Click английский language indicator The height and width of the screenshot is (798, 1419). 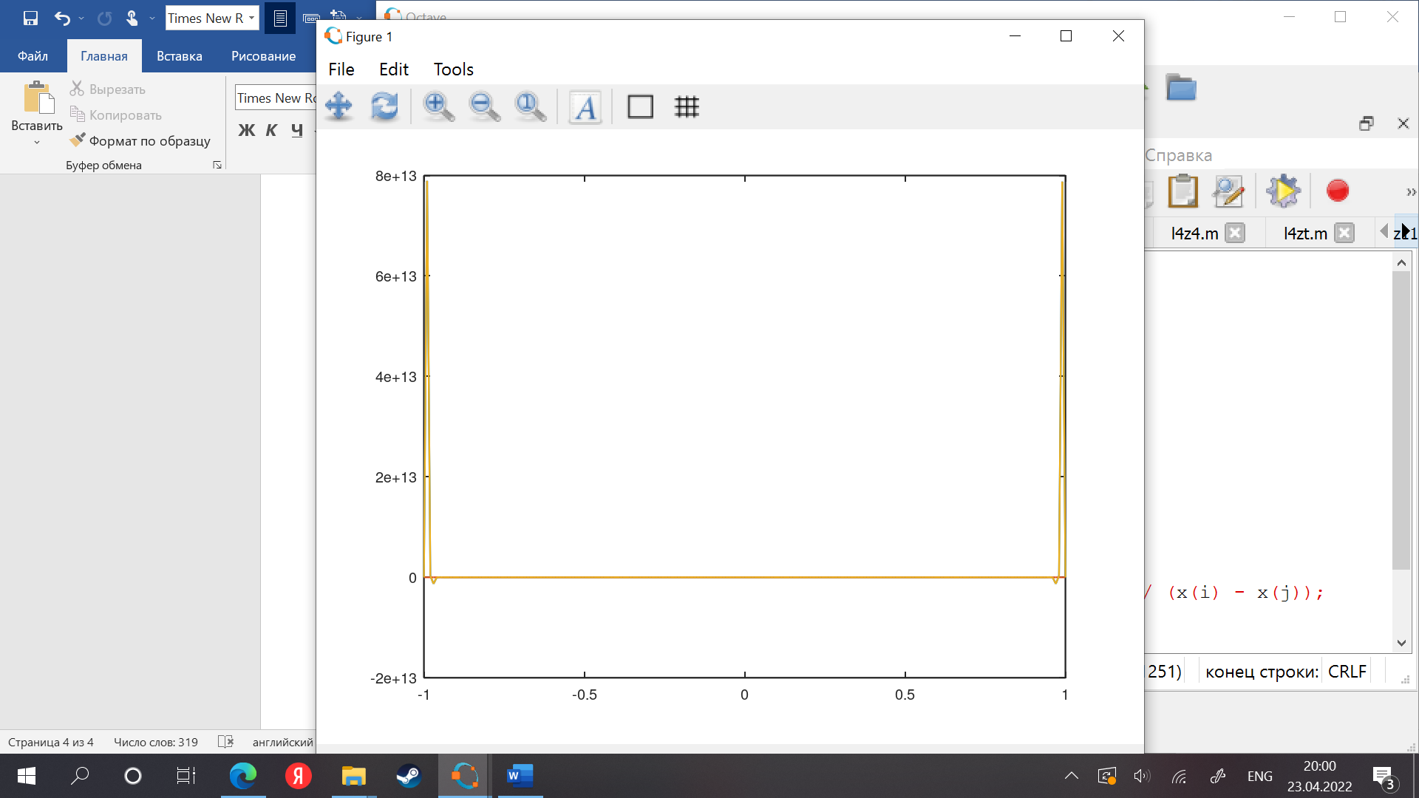pos(283,743)
